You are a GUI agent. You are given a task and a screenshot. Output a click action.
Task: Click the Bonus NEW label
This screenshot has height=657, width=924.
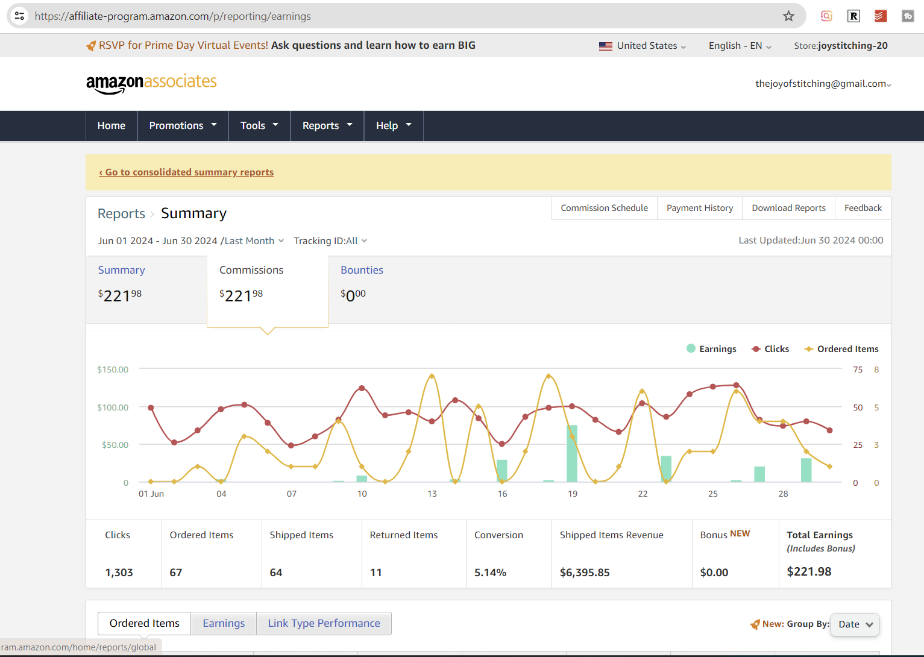725,535
